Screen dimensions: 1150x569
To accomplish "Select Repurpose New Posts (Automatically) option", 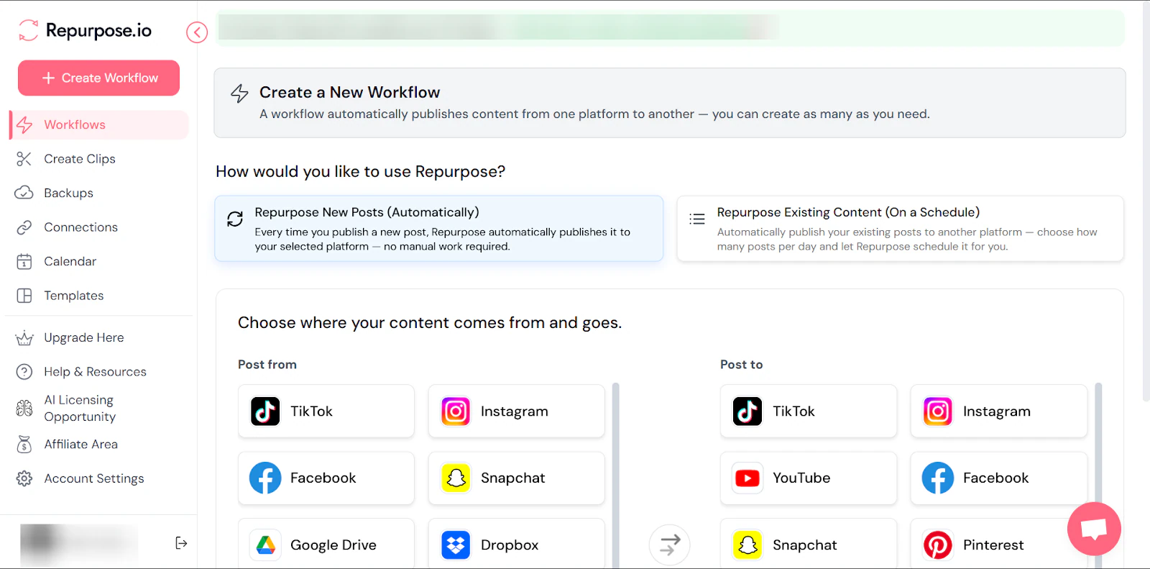I will click(x=438, y=228).
